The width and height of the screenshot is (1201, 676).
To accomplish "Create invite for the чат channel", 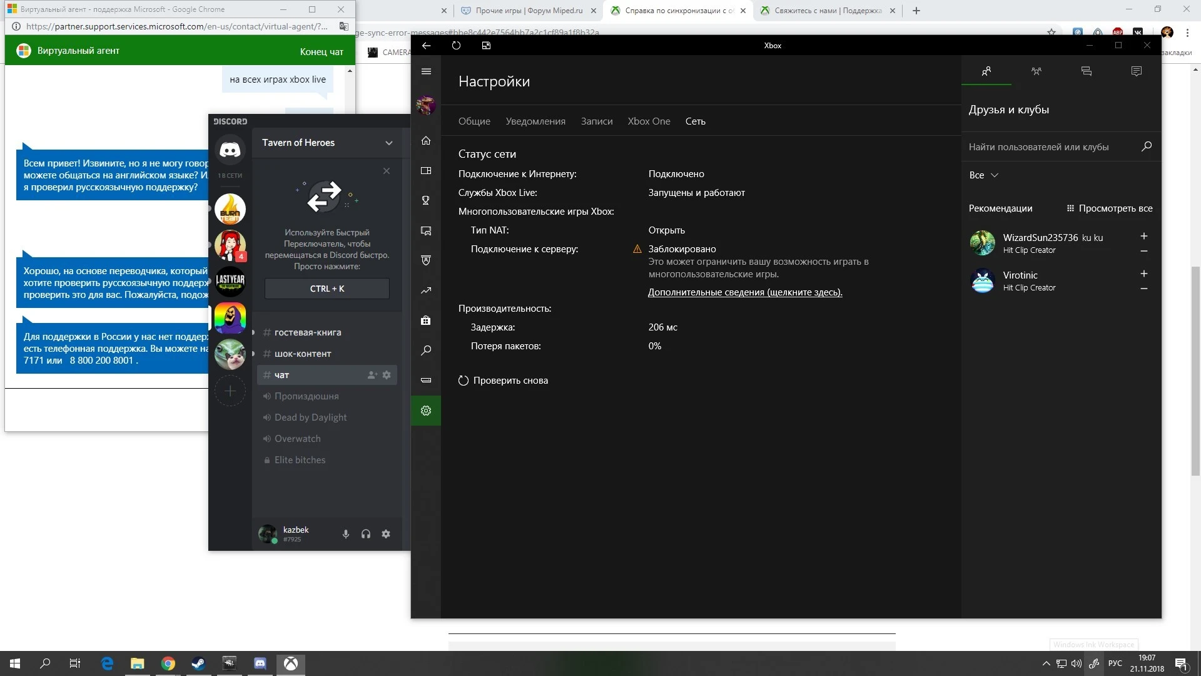I will (x=372, y=375).
